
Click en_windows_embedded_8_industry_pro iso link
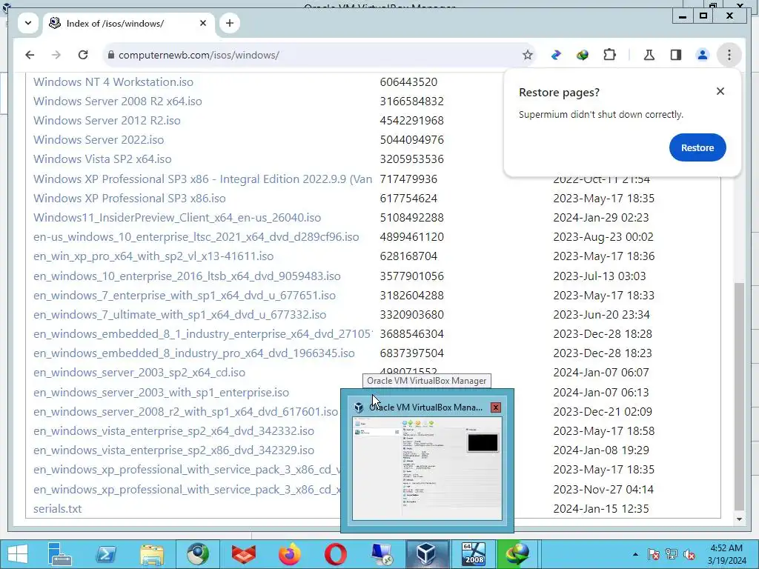[x=194, y=353]
